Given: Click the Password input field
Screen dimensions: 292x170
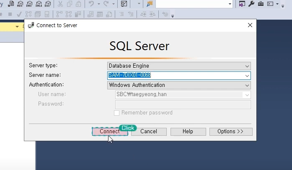Looking at the screenshot, I should pos(183,104).
